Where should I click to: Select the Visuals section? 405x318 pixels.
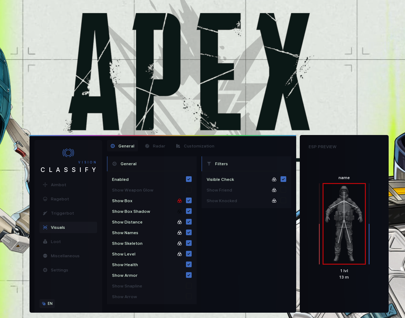(68, 227)
